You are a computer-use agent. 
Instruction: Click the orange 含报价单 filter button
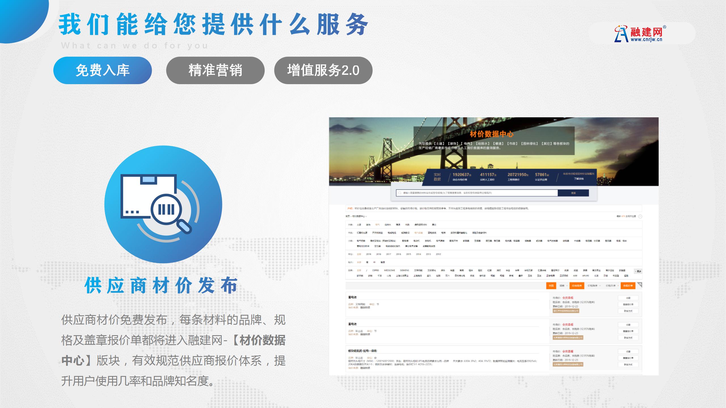[x=628, y=286]
